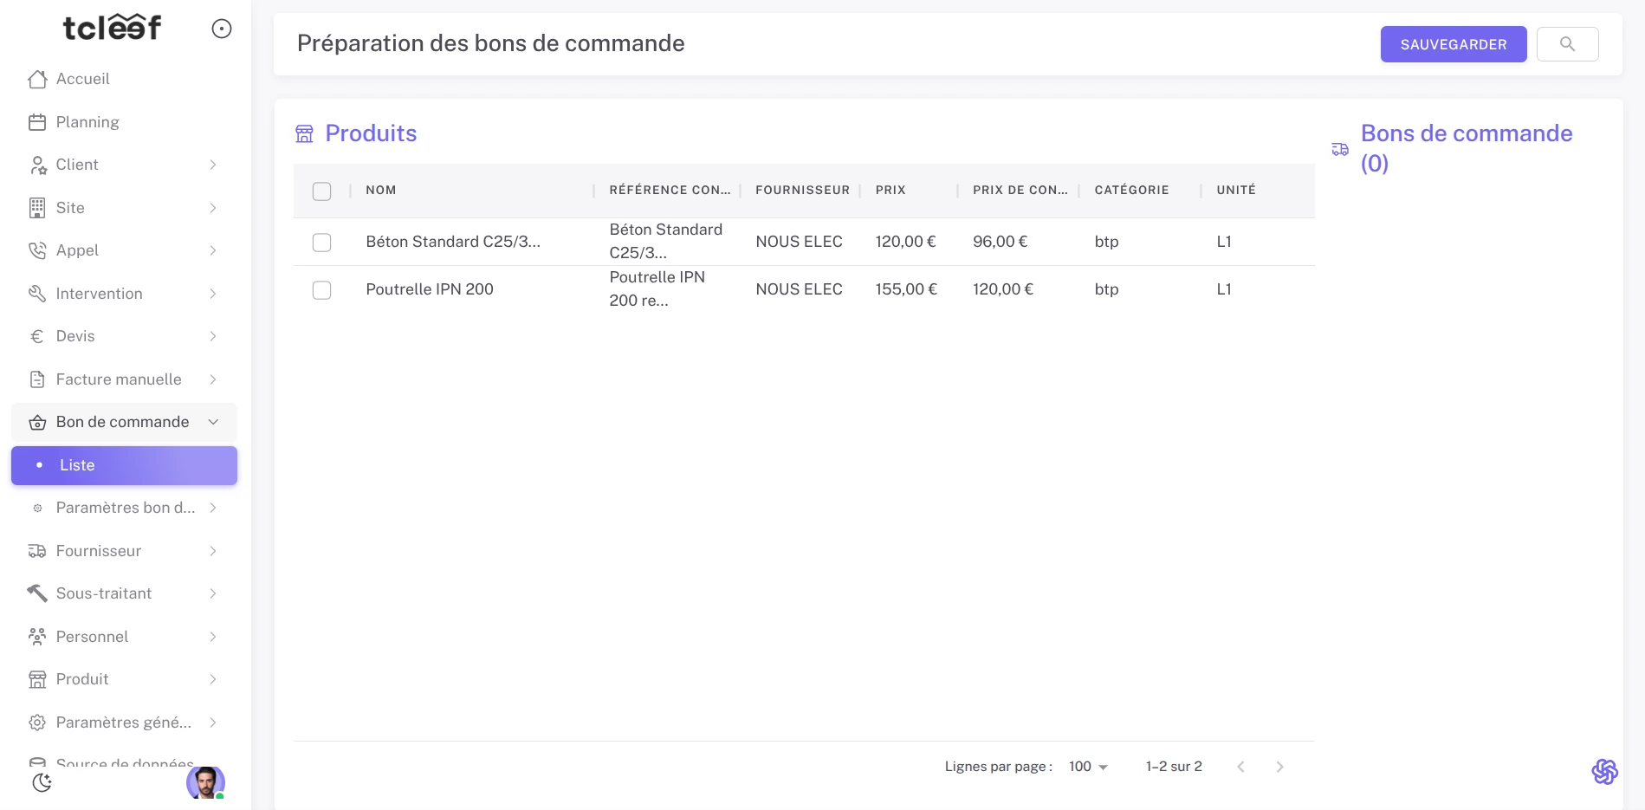The height and width of the screenshot is (810, 1645).
Task: Sort by the PRIX column header
Action: (x=891, y=191)
